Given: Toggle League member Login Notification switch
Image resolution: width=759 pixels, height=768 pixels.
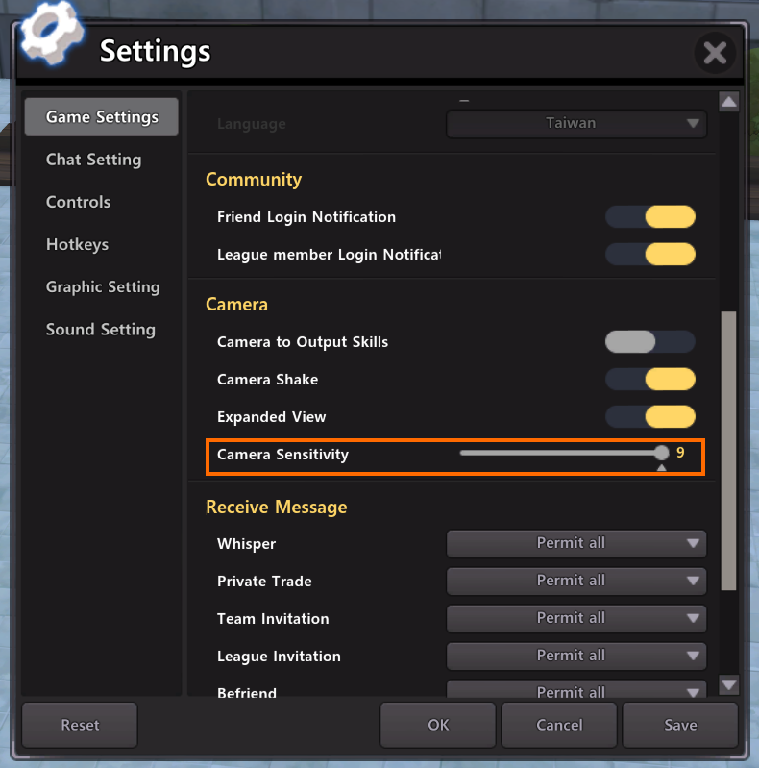Looking at the screenshot, I should tap(650, 255).
